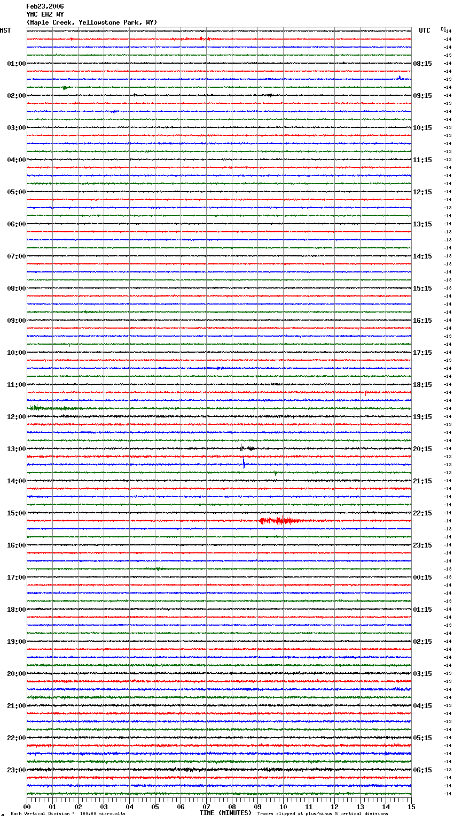This screenshot has width=454, height=821.
Task: Click the 14:15 UTC time label
Action: (422, 256)
